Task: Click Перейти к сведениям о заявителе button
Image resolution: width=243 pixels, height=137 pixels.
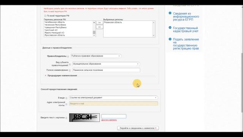Action: tap(138, 128)
